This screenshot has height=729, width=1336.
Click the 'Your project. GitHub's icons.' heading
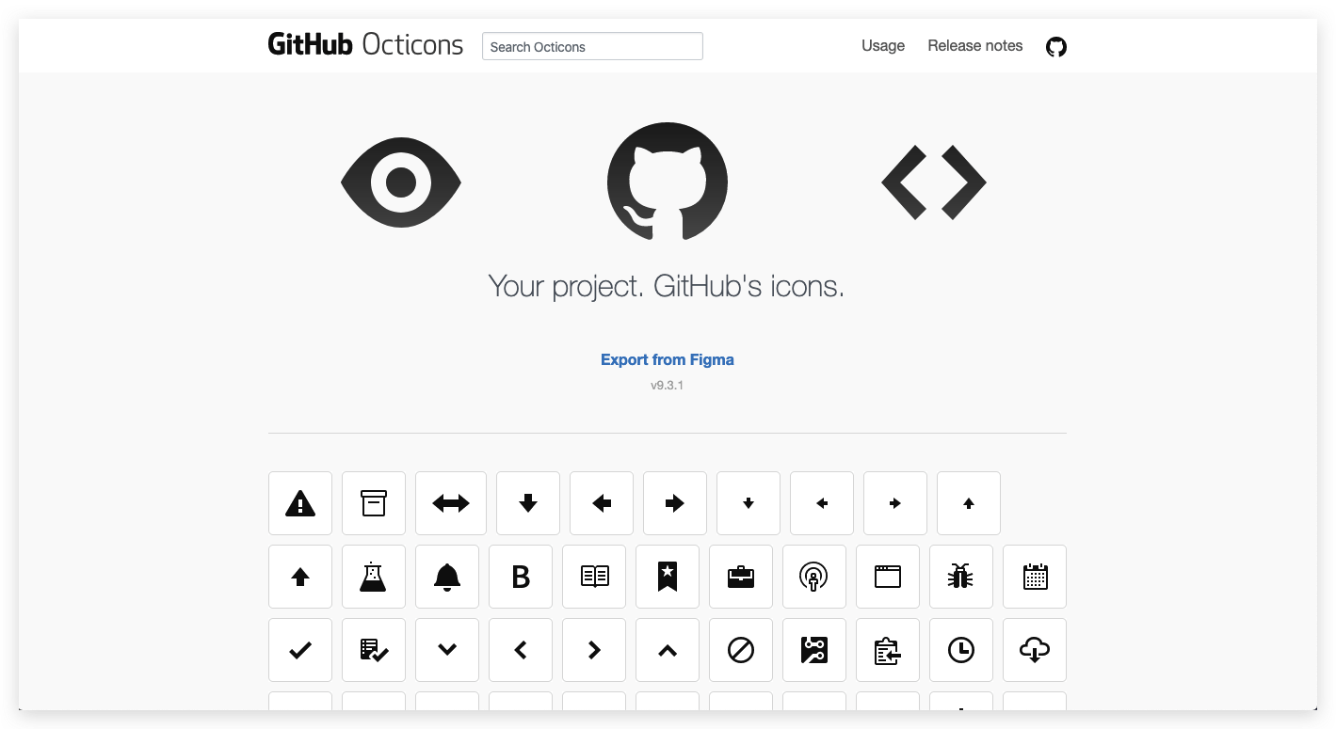(667, 286)
